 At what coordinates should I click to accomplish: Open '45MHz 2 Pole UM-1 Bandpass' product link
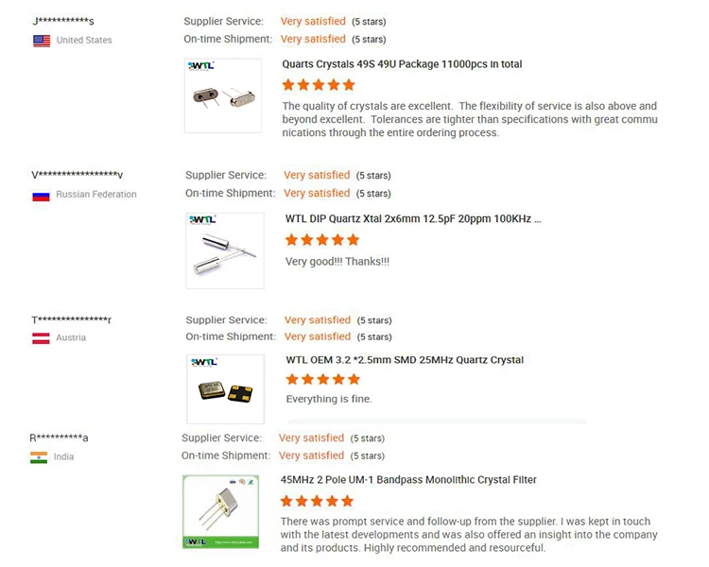tap(408, 480)
